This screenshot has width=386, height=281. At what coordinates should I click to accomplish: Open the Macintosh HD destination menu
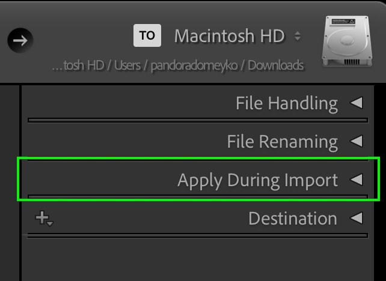click(x=230, y=36)
